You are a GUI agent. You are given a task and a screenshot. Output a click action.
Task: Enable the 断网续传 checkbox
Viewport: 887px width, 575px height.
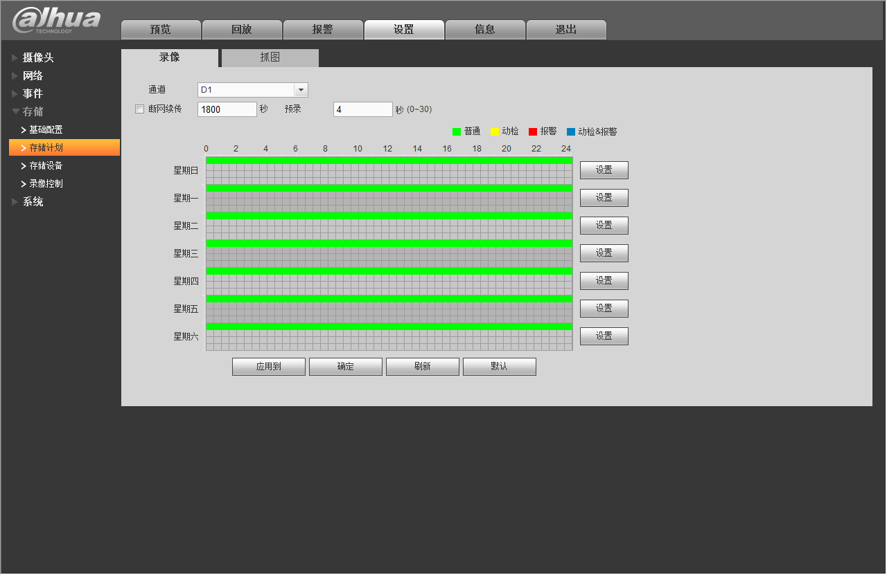pyautogui.click(x=139, y=109)
